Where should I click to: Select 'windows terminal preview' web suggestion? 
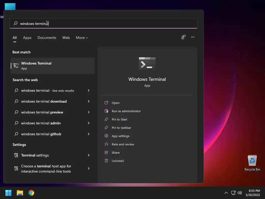pos(53,112)
